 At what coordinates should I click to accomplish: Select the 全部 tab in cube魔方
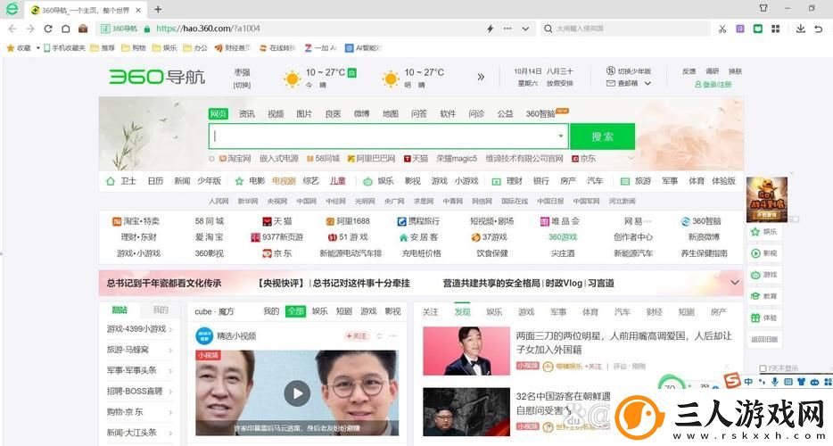295,311
